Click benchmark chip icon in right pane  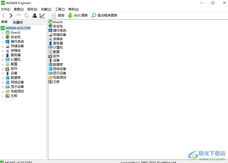(x=51, y=77)
